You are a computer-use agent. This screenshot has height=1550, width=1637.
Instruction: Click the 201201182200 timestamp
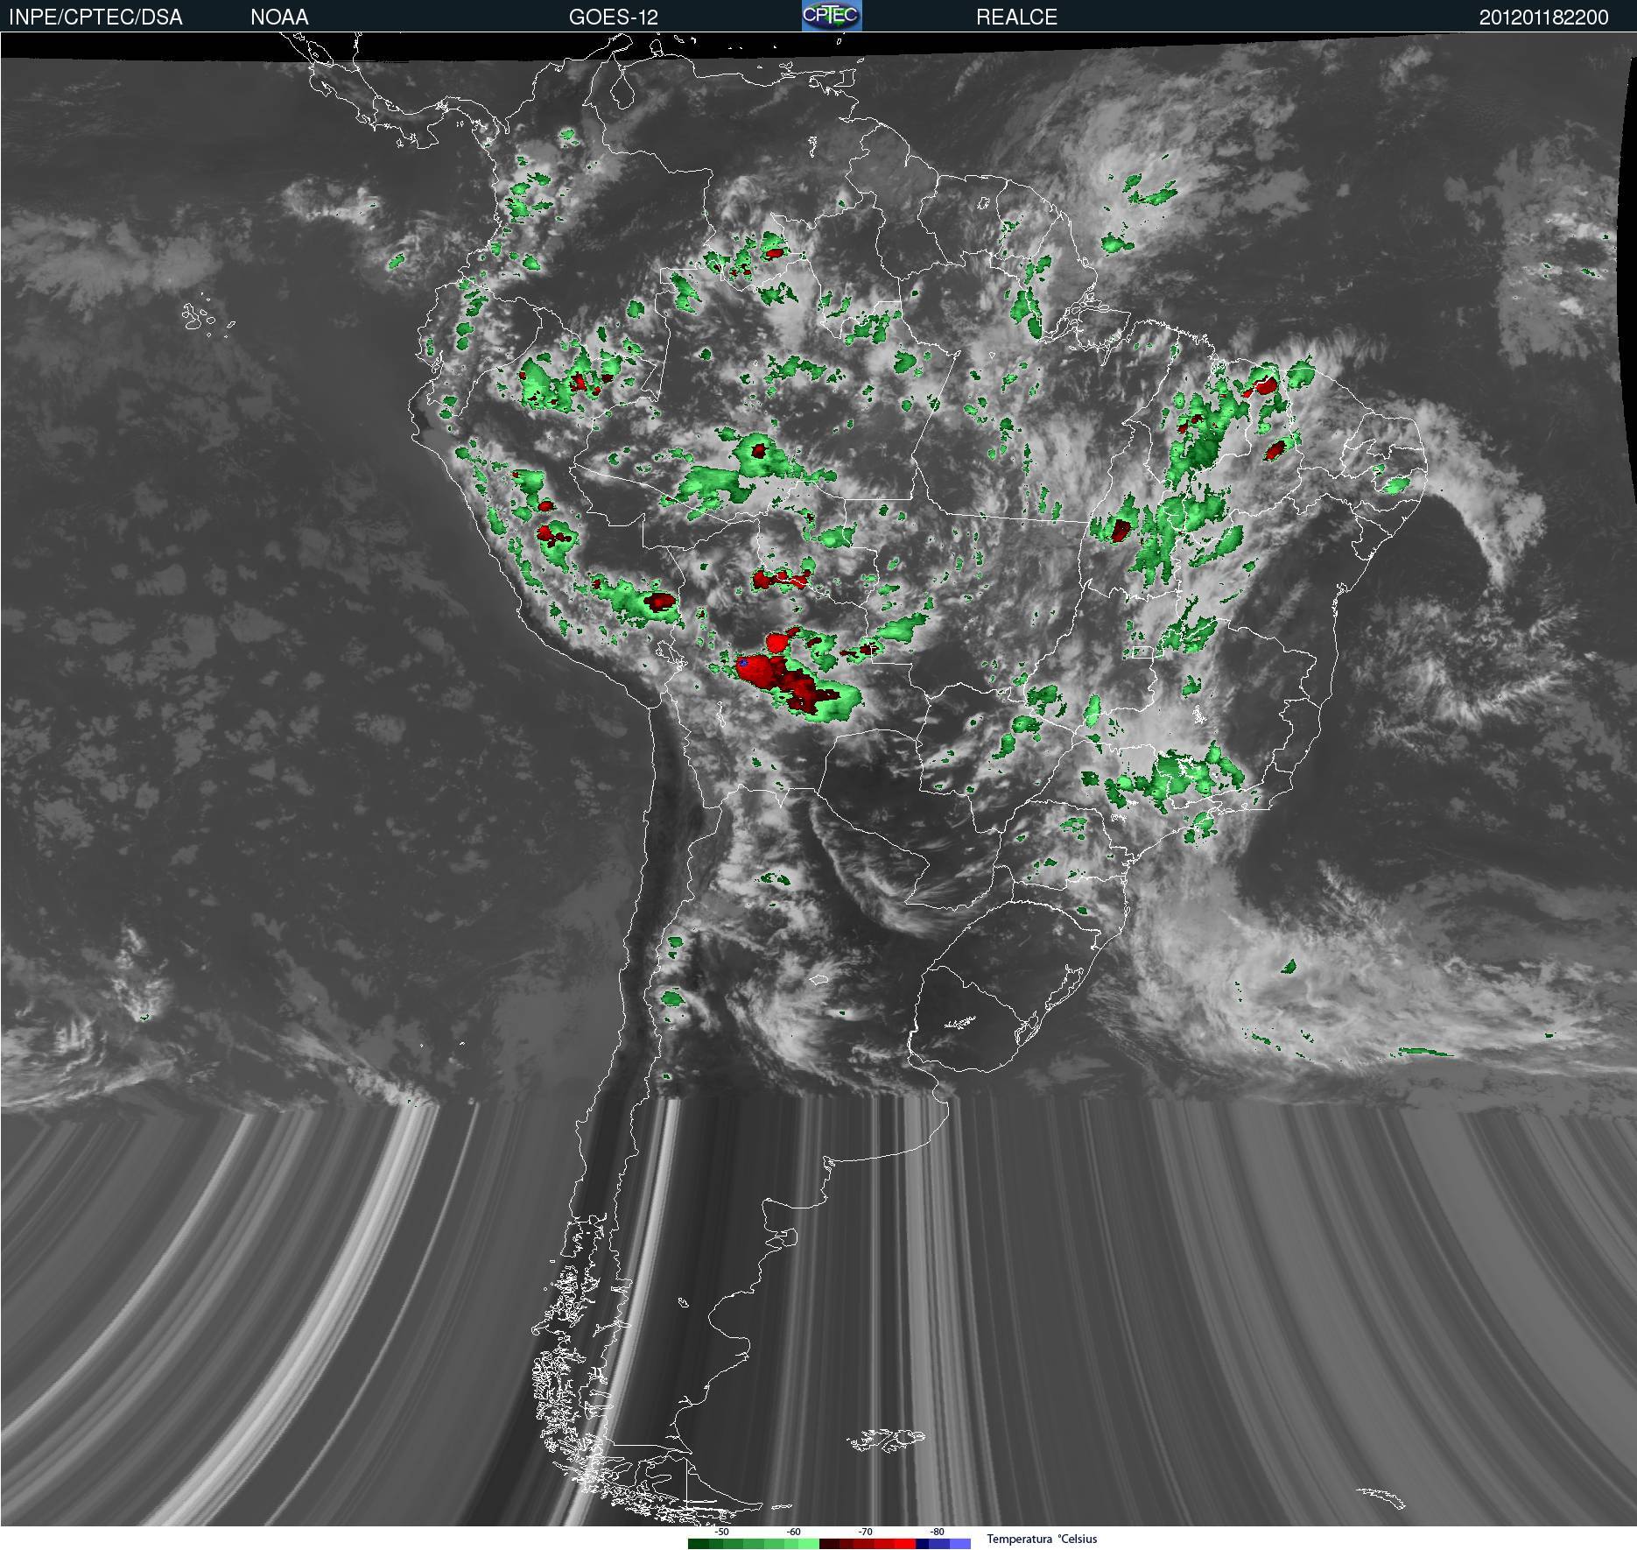(1543, 18)
